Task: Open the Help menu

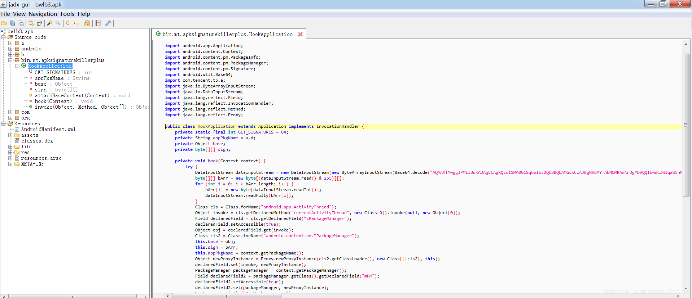Action: tap(84, 14)
